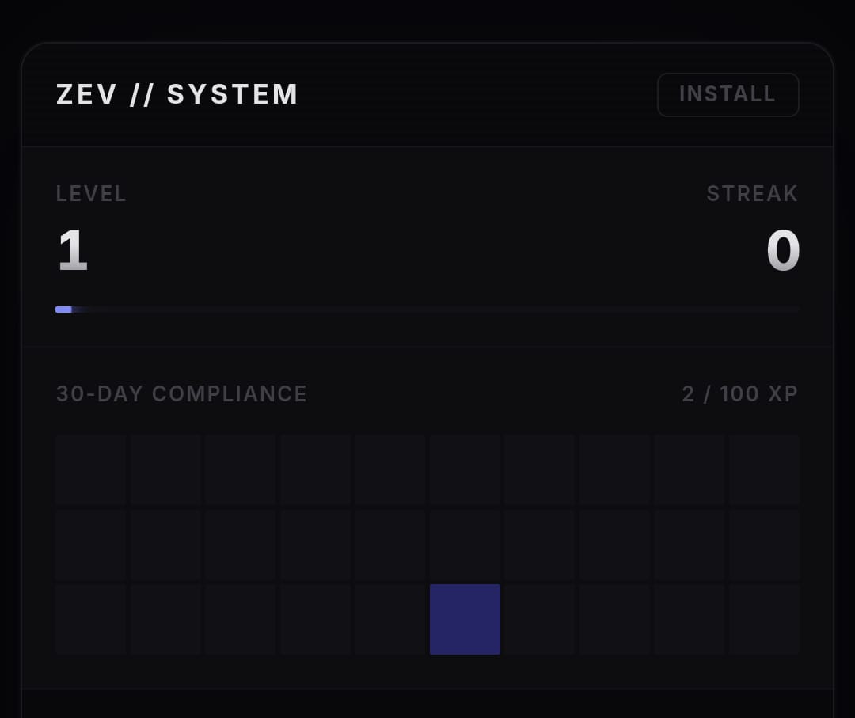
Task: Toggle the bottom-left day cell
Action: (89, 619)
